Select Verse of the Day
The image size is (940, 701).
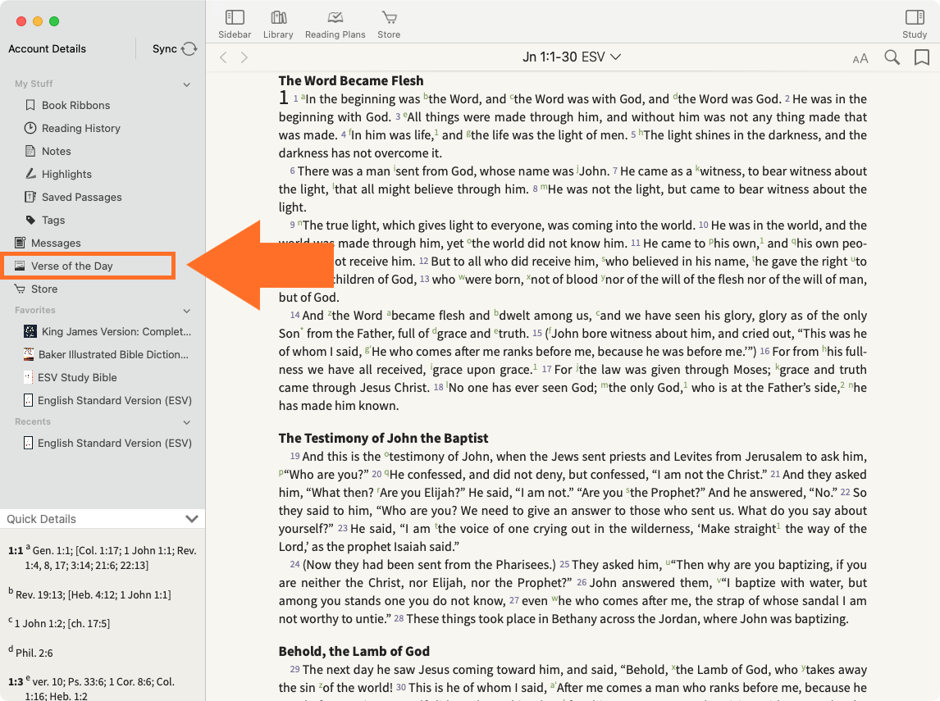[x=72, y=266]
